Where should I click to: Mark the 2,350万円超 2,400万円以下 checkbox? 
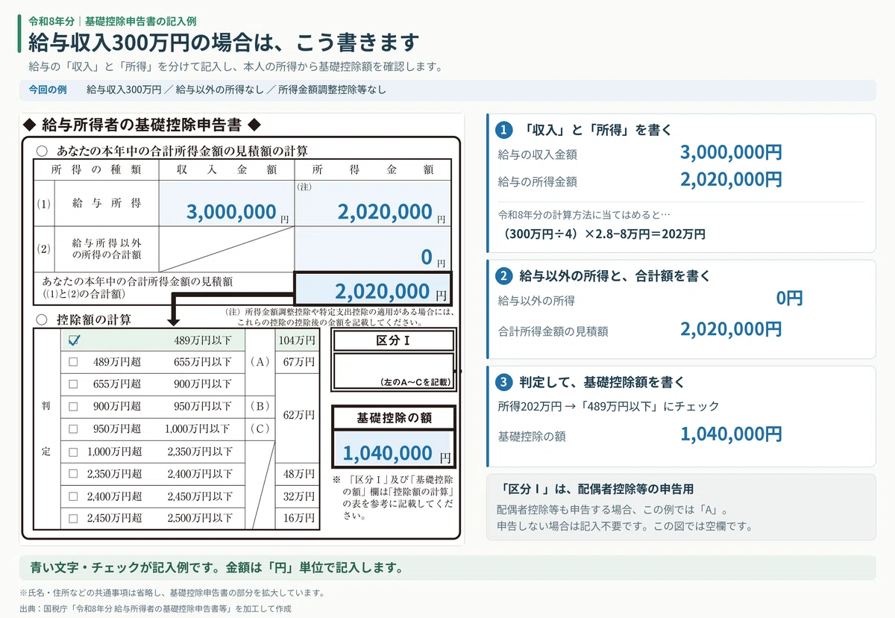click(x=73, y=474)
